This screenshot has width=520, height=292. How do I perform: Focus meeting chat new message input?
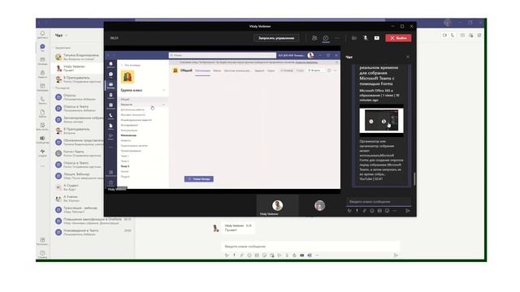point(379,202)
